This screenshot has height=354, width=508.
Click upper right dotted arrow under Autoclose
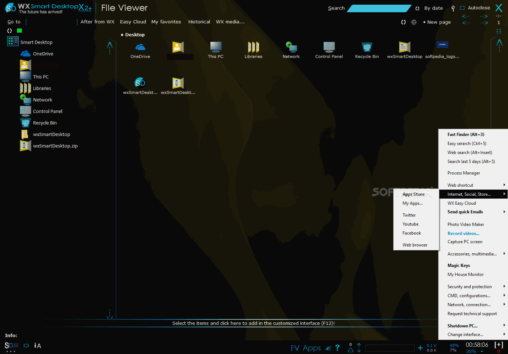484,16
